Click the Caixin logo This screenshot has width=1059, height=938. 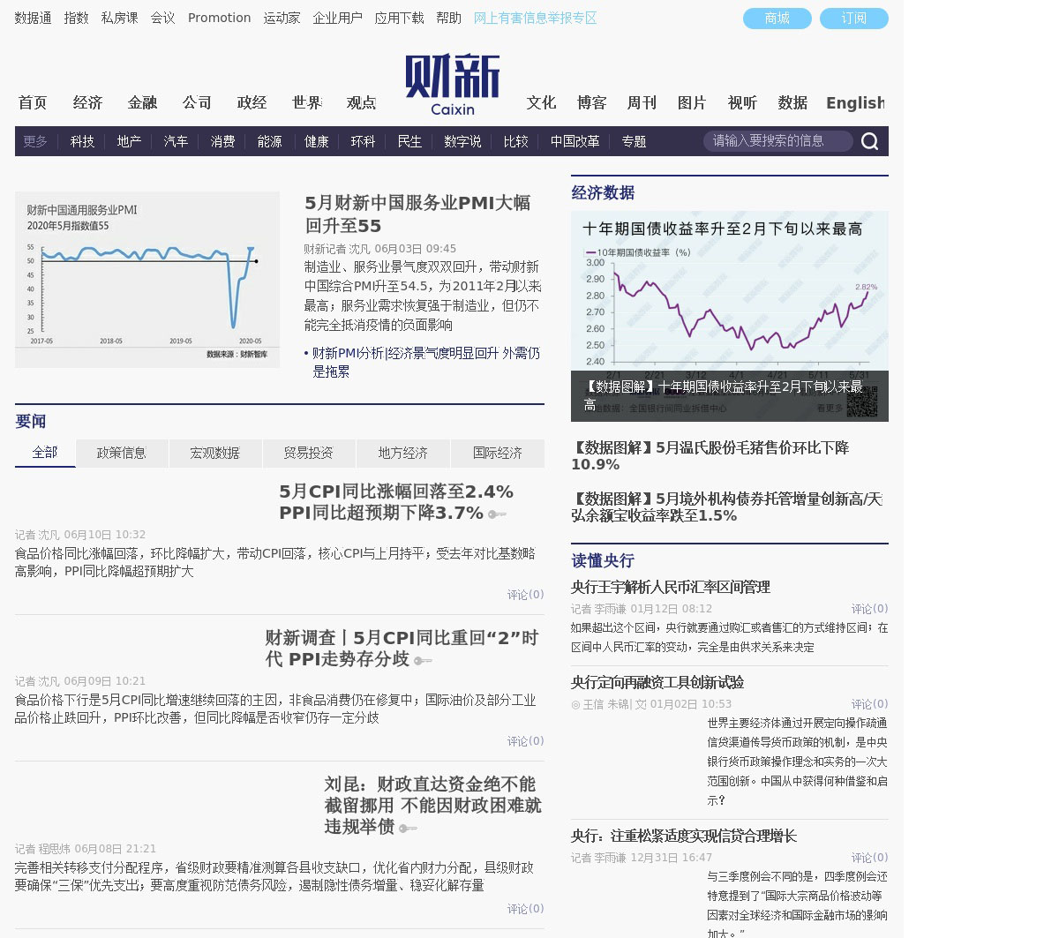click(x=453, y=85)
